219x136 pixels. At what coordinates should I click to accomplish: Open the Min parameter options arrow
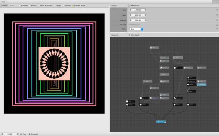click(x=217, y=10)
